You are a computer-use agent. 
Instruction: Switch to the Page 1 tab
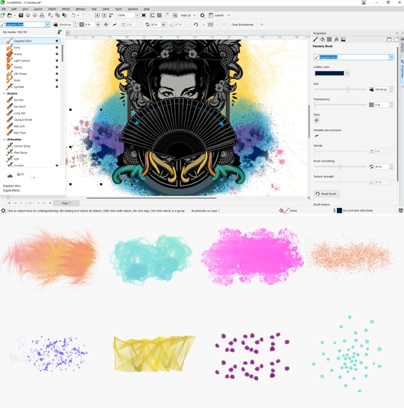[66, 203]
